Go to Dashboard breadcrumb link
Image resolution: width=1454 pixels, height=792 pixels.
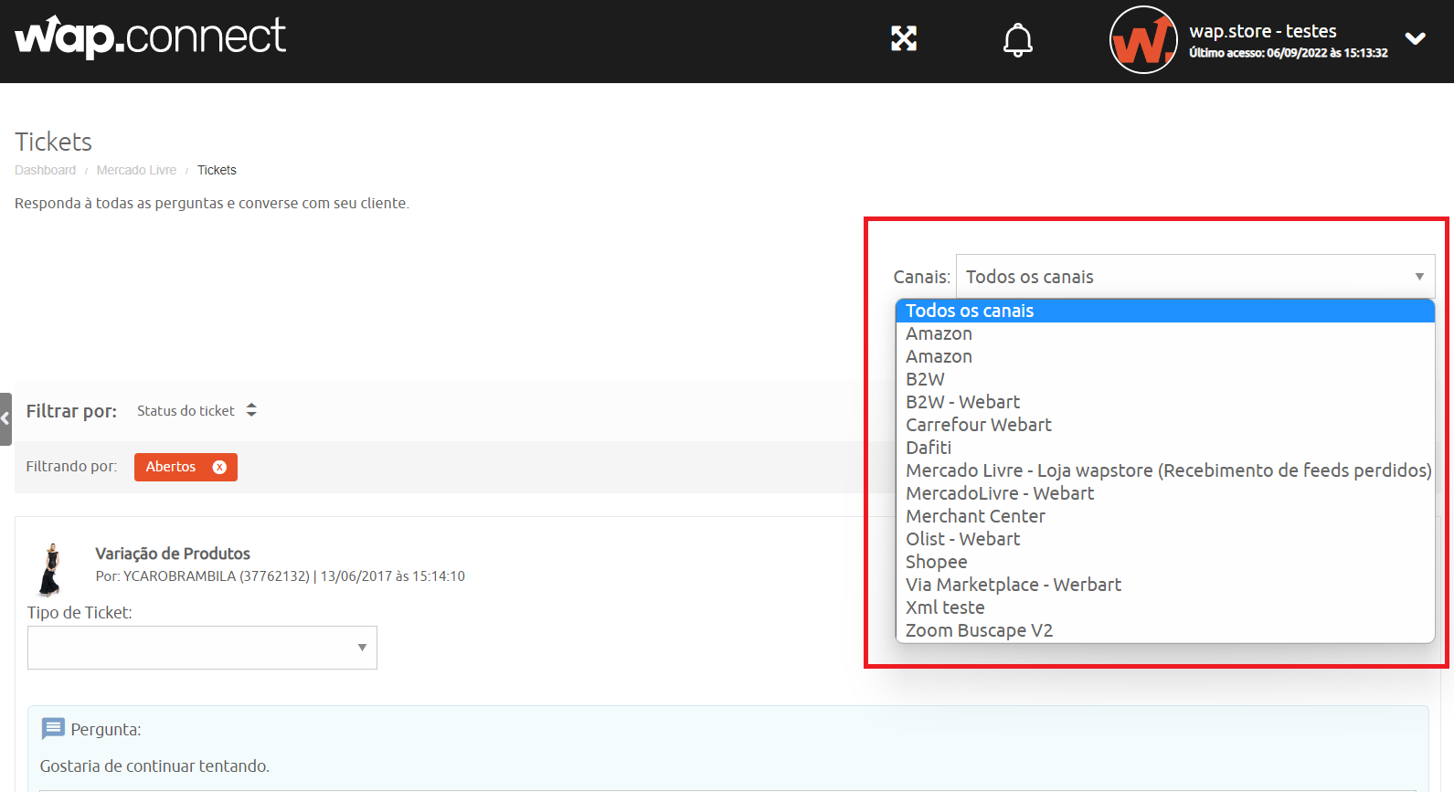46,170
